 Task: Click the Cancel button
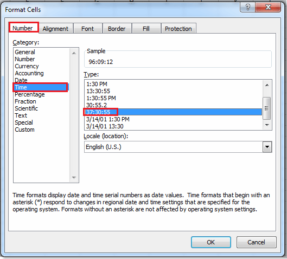click(x=256, y=242)
